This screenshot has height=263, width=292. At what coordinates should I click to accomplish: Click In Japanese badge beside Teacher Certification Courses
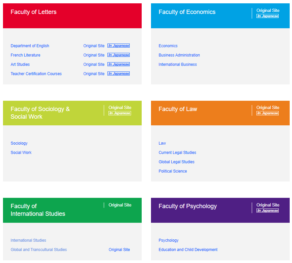[118, 74]
